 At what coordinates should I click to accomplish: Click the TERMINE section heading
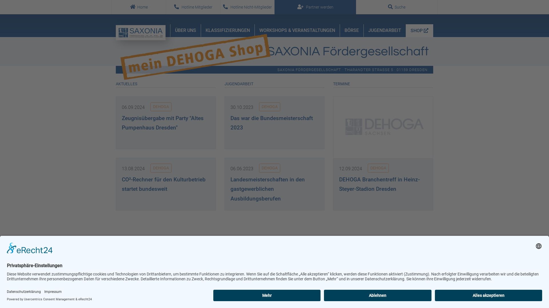[x=341, y=84]
